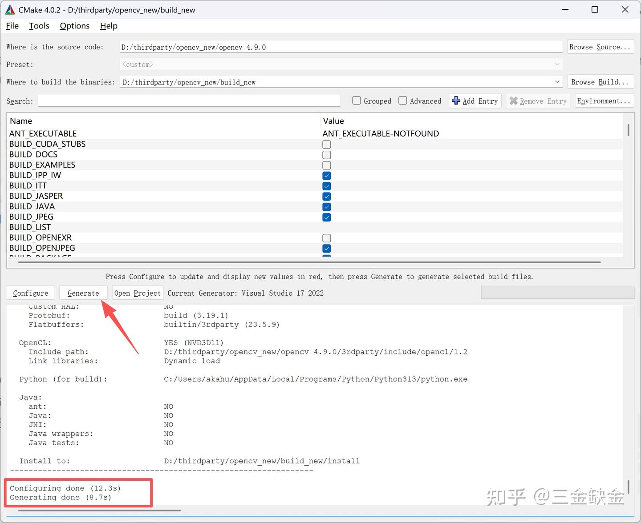This screenshot has height=523, width=641.
Task: Open the Help menu
Action: [x=108, y=26]
